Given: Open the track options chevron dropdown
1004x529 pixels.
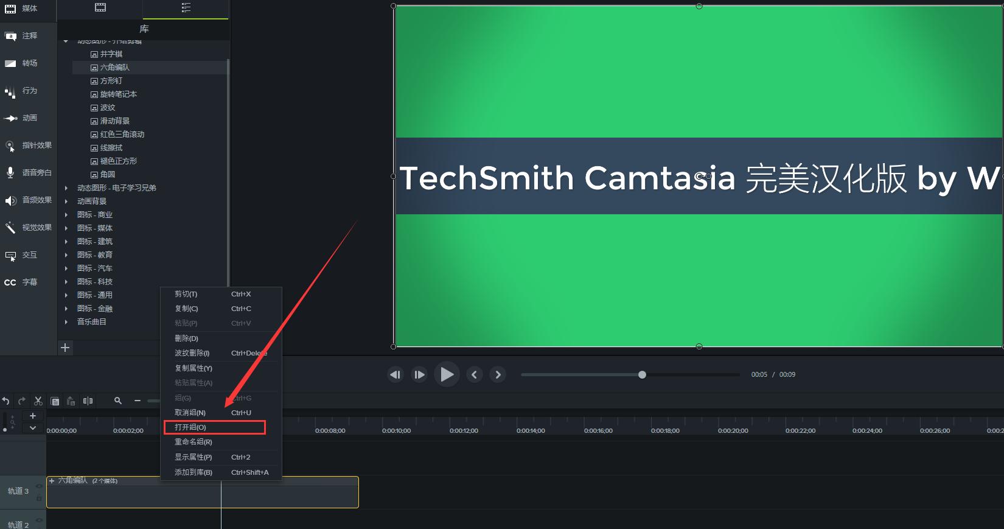Looking at the screenshot, I should click(x=33, y=428).
